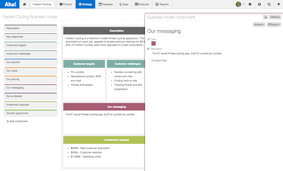Select Our pricing component
This screenshot has width=283, height=171.
tap(31, 79)
